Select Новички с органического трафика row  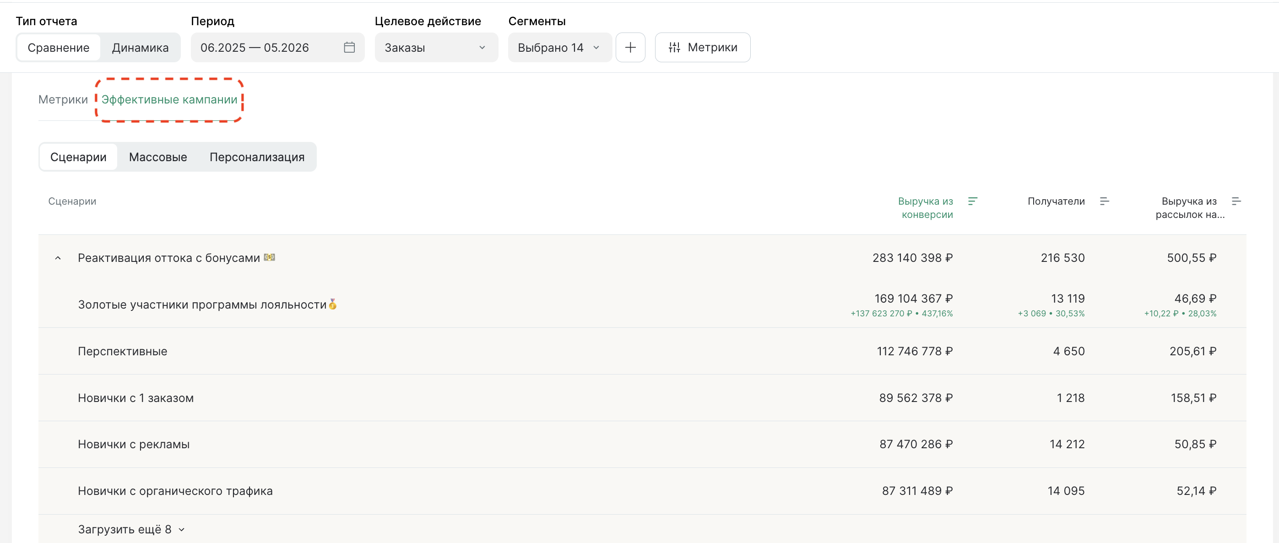point(642,491)
